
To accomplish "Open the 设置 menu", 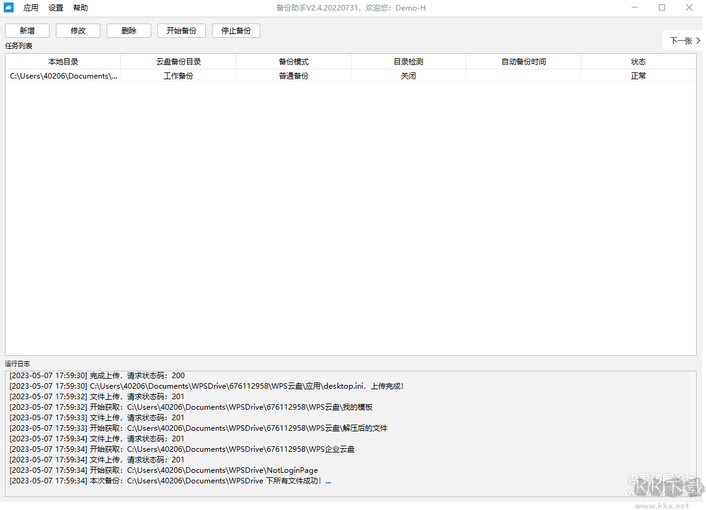I will [x=55, y=7].
